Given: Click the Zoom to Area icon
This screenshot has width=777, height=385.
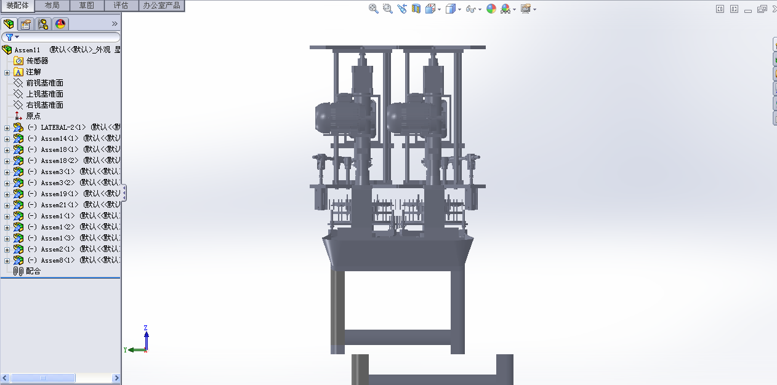Looking at the screenshot, I should pos(388,9).
